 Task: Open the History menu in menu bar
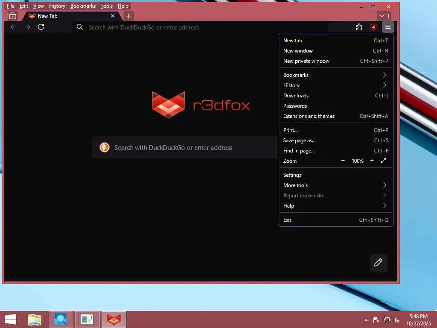click(x=57, y=6)
